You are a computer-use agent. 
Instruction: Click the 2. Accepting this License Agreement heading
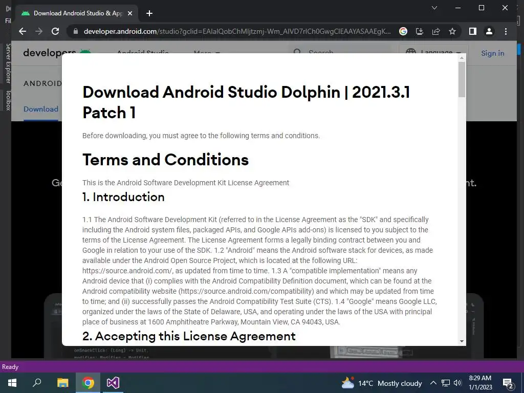[189, 336]
